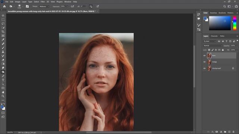Select the Zoom tool
Viewport: 239px width, 134px height.
click(x=3, y=96)
